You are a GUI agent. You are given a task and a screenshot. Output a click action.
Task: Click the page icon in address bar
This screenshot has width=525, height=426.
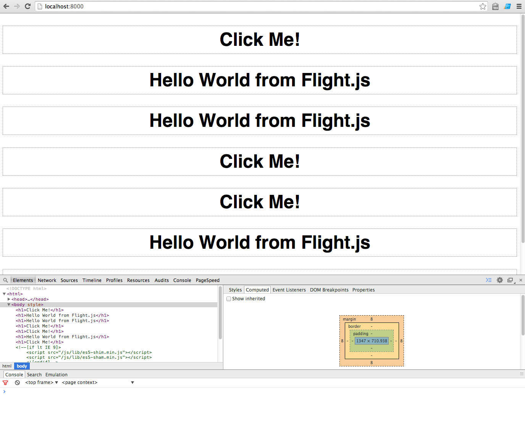(40, 6)
